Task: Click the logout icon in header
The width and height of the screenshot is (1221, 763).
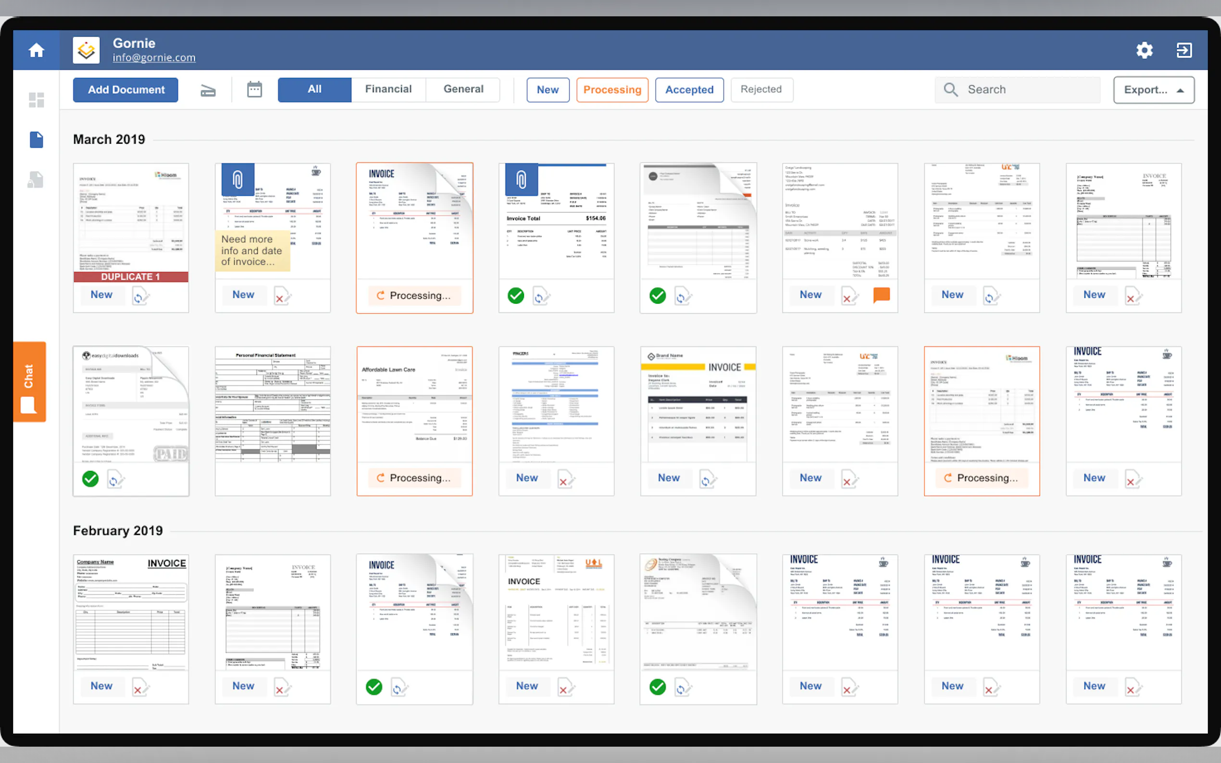Action: coord(1184,50)
